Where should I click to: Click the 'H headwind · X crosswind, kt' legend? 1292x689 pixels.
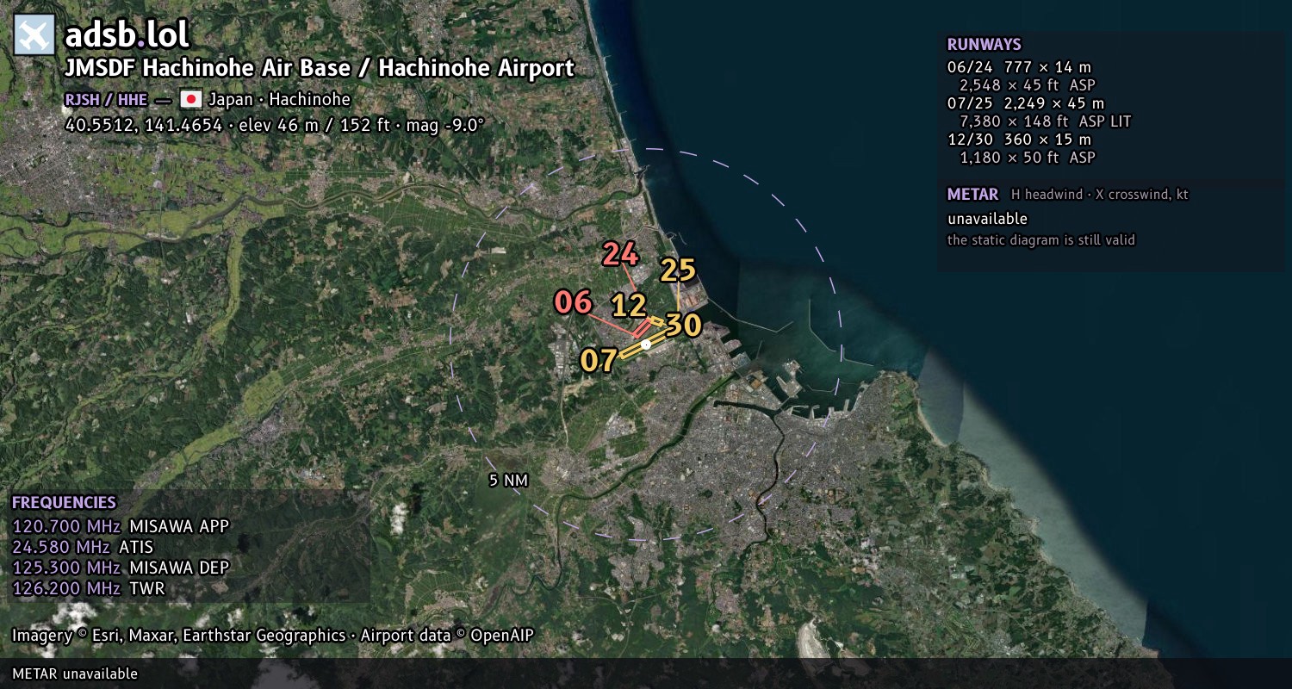click(x=1100, y=195)
